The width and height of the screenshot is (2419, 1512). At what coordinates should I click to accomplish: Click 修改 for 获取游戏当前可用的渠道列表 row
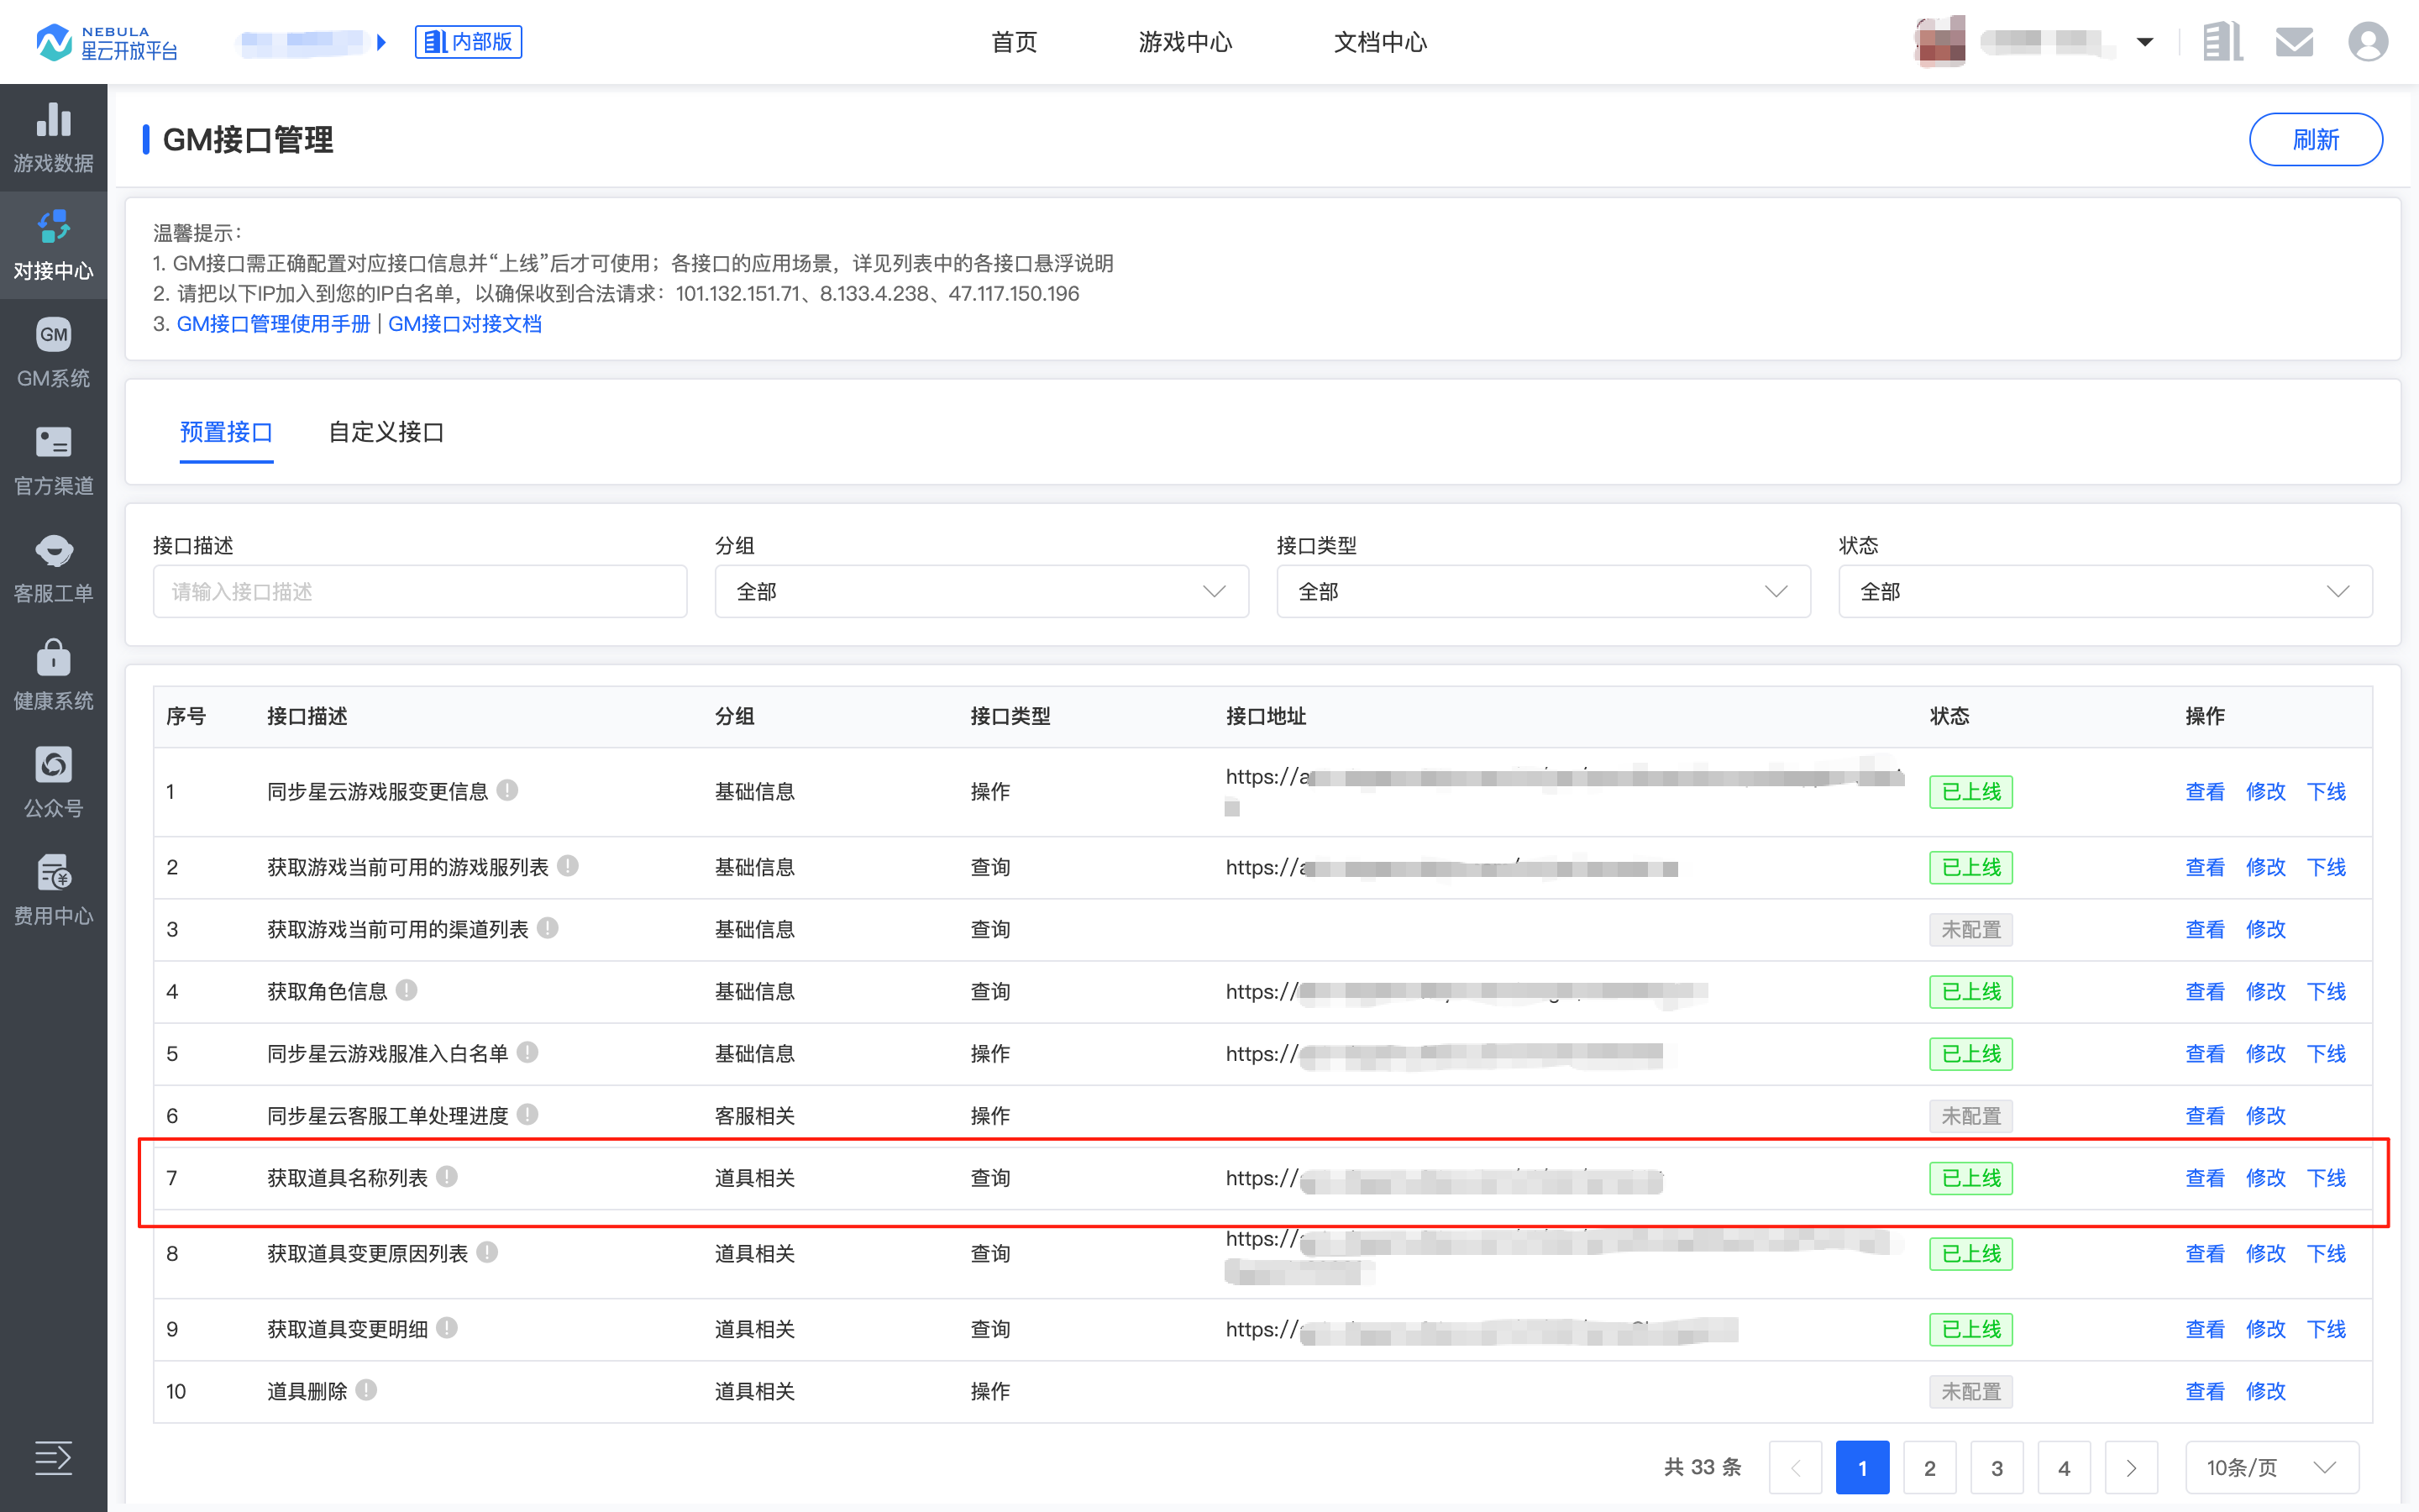(x=2265, y=929)
